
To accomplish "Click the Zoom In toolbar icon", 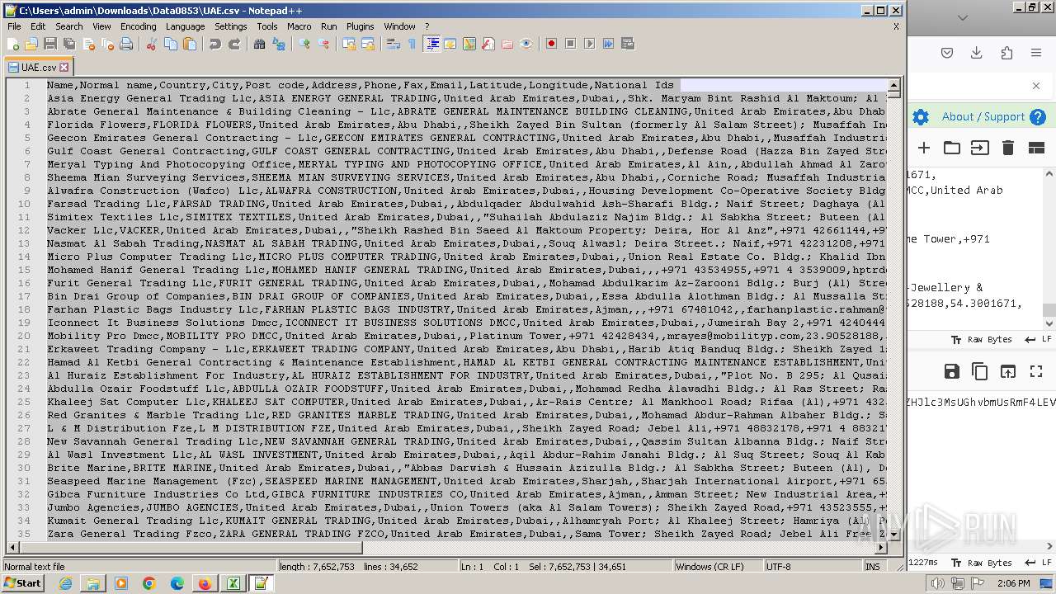I will point(304,44).
